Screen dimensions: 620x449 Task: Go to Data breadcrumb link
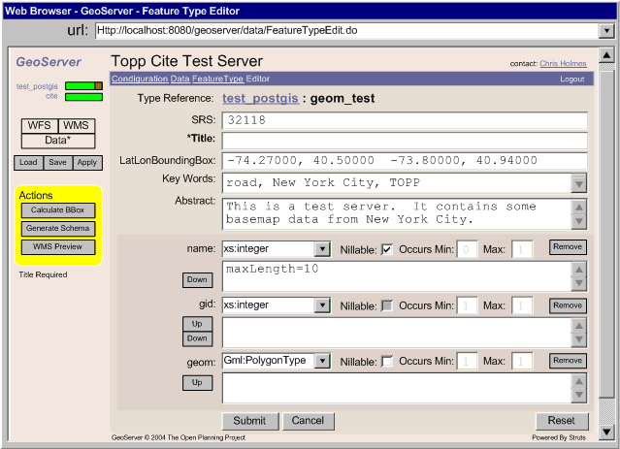[x=180, y=79]
